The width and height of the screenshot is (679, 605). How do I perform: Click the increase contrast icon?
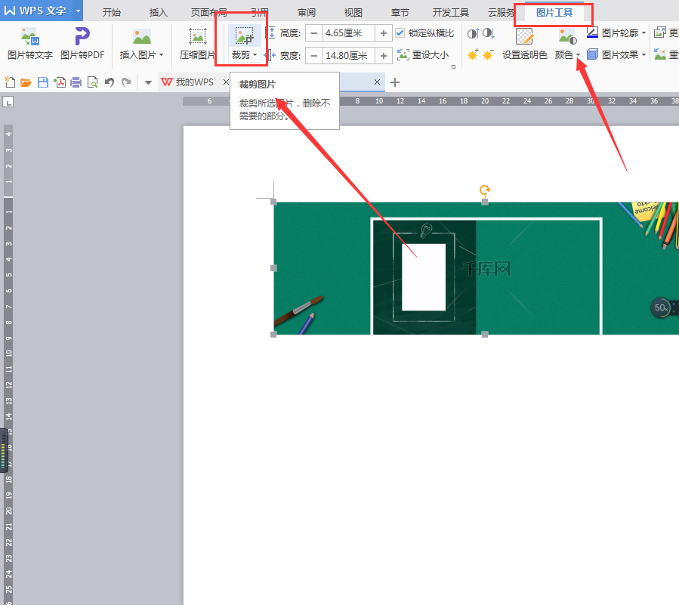pyautogui.click(x=474, y=33)
